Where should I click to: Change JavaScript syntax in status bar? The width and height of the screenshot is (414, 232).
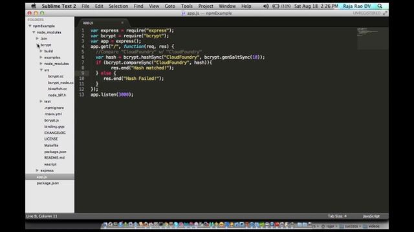coord(371,216)
